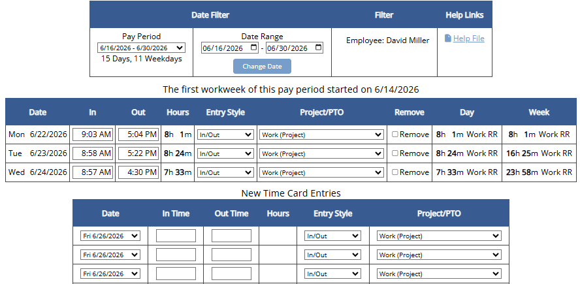580x284 pixels.
Task: Click the '23h 58m Work RR' week total
Action: [x=539, y=172]
